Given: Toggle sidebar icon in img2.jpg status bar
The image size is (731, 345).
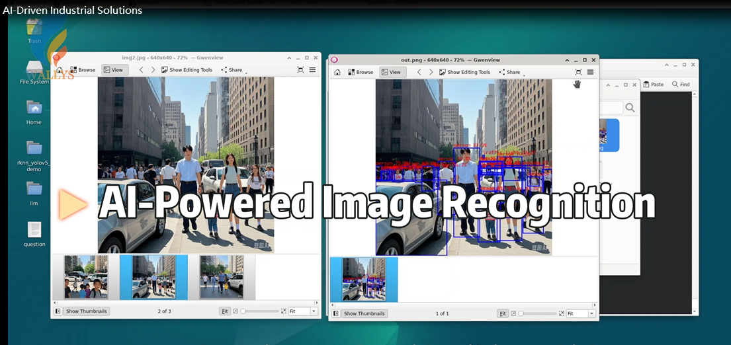Looking at the screenshot, I should (58, 311).
